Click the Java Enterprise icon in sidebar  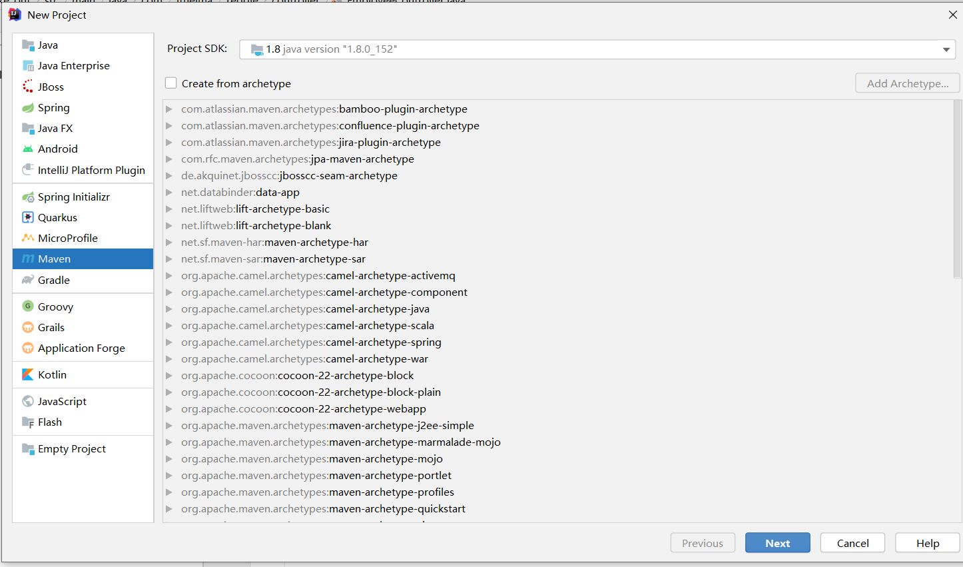coord(28,66)
